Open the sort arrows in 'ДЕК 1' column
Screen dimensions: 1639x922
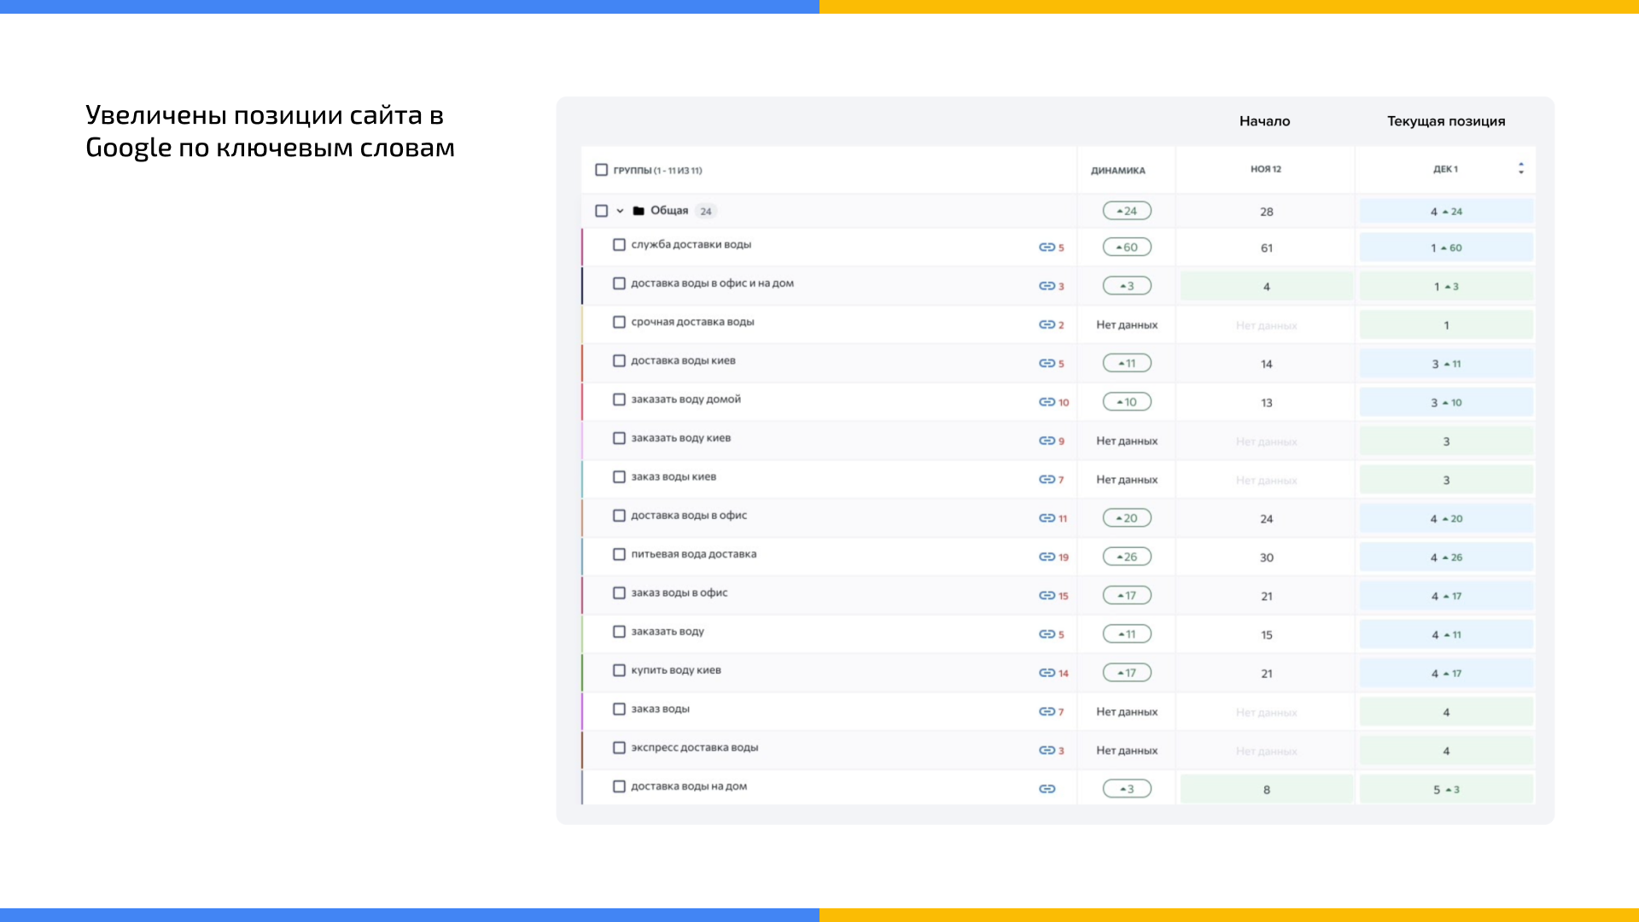1521,168
